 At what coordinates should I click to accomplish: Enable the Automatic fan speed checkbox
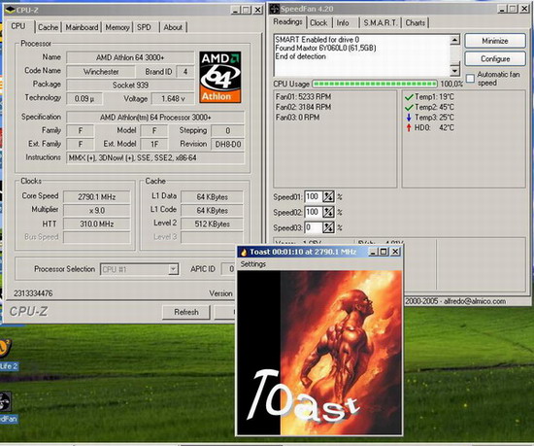pos(470,79)
